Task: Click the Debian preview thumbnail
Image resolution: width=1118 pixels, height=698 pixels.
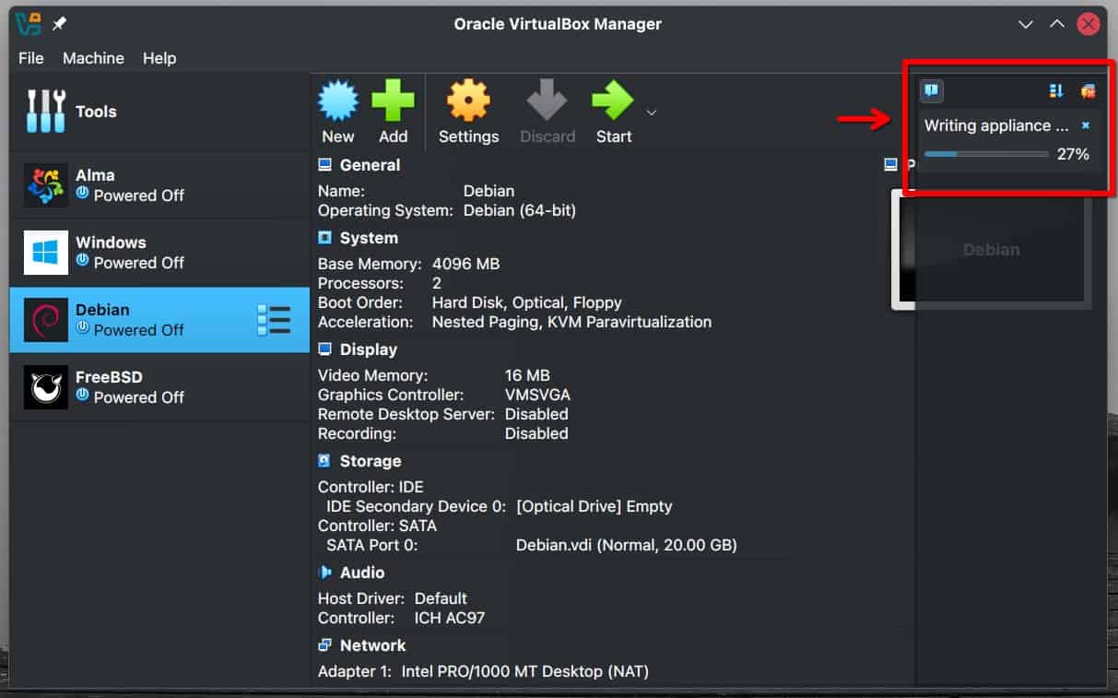Action: (x=991, y=249)
